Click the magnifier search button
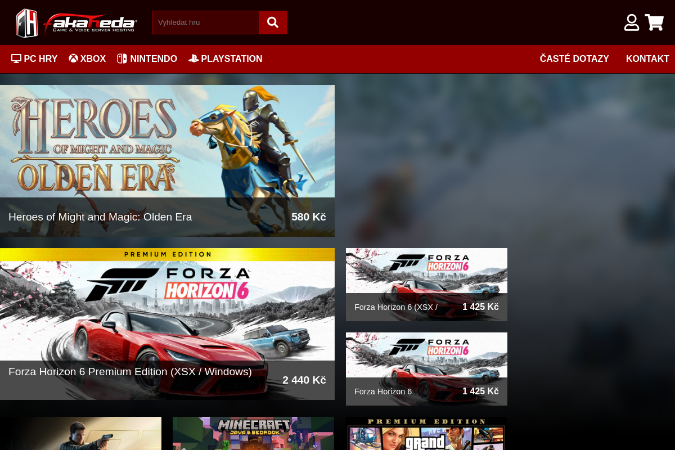This screenshot has height=450, width=675. coord(273,22)
